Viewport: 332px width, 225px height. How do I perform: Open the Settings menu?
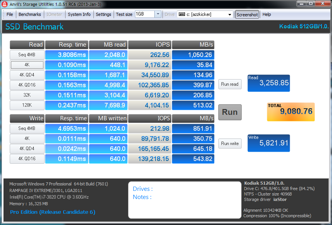(x=103, y=14)
